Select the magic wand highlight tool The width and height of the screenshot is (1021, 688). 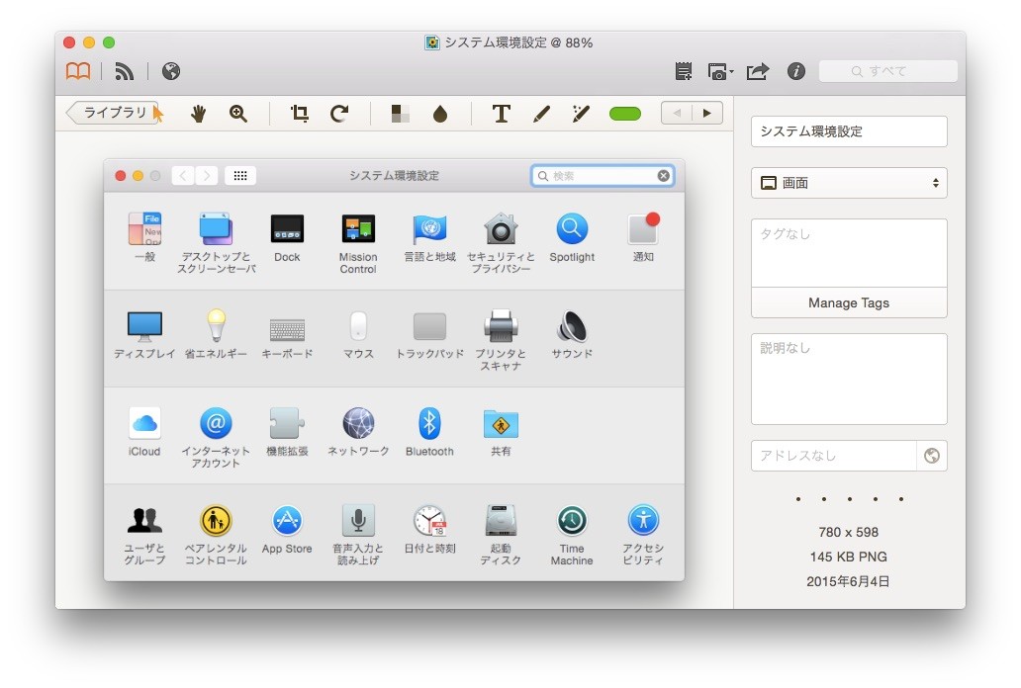(x=580, y=114)
